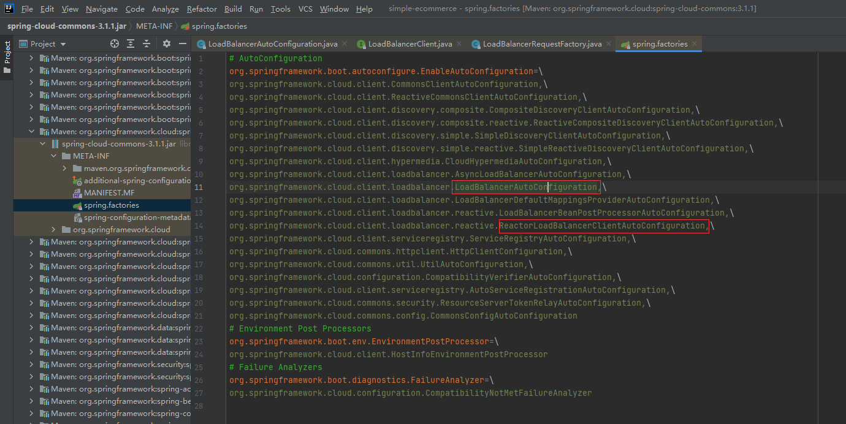846x424 pixels.
Task: Close the LoadBalancerRequestFactory.java tab
Action: point(608,44)
